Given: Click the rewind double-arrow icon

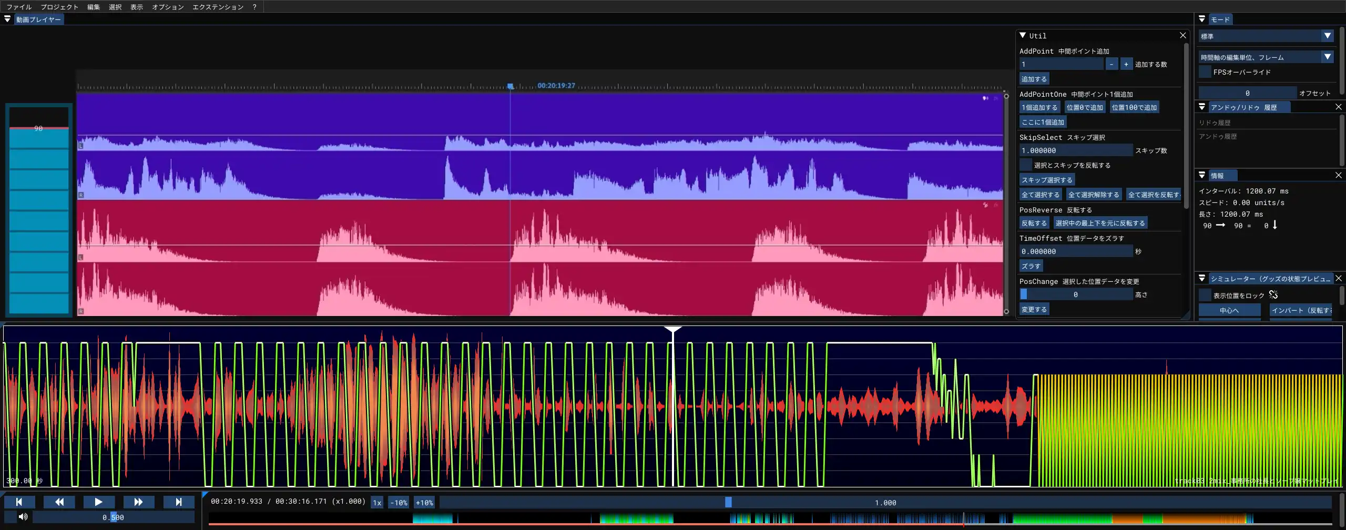Looking at the screenshot, I should [x=59, y=502].
